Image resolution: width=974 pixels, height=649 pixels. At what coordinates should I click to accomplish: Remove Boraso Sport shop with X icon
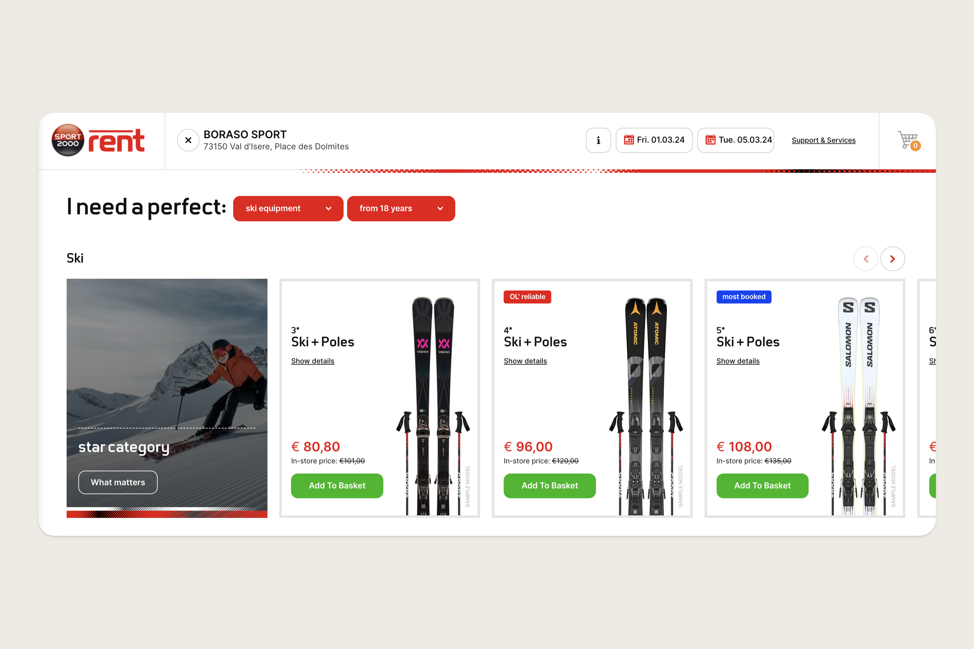[188, 140]
